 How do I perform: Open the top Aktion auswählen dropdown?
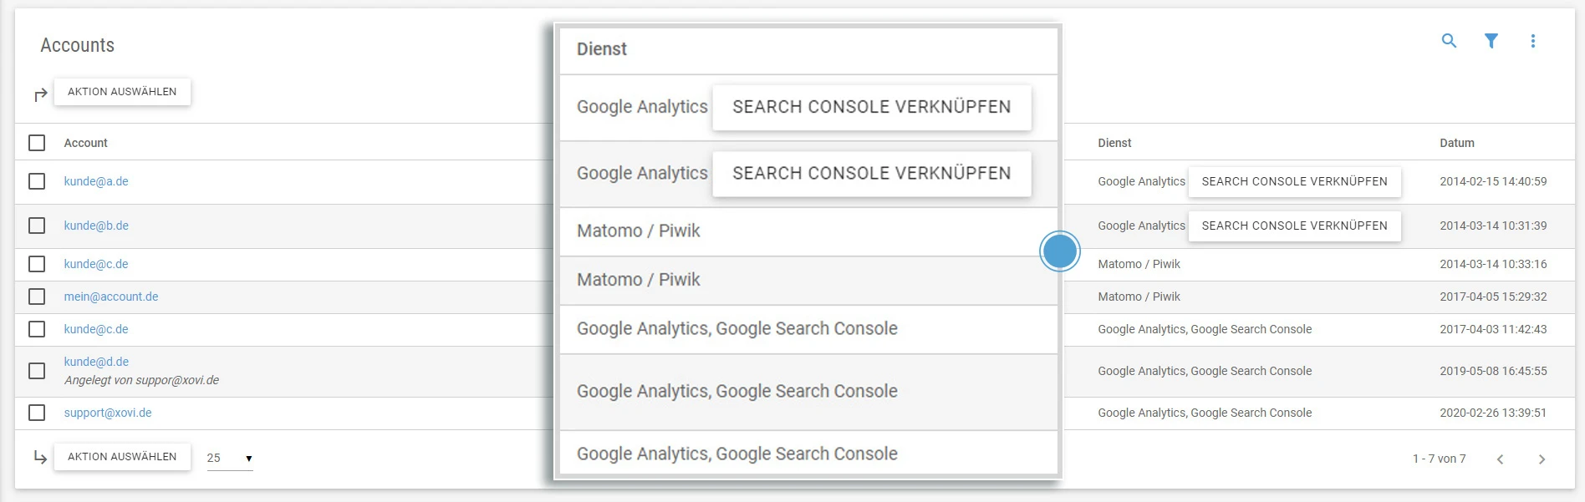(x=122, y=92)
